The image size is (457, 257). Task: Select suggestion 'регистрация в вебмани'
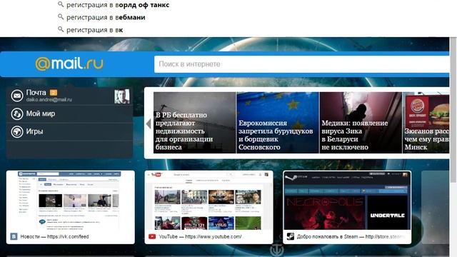tap(106, 17)
